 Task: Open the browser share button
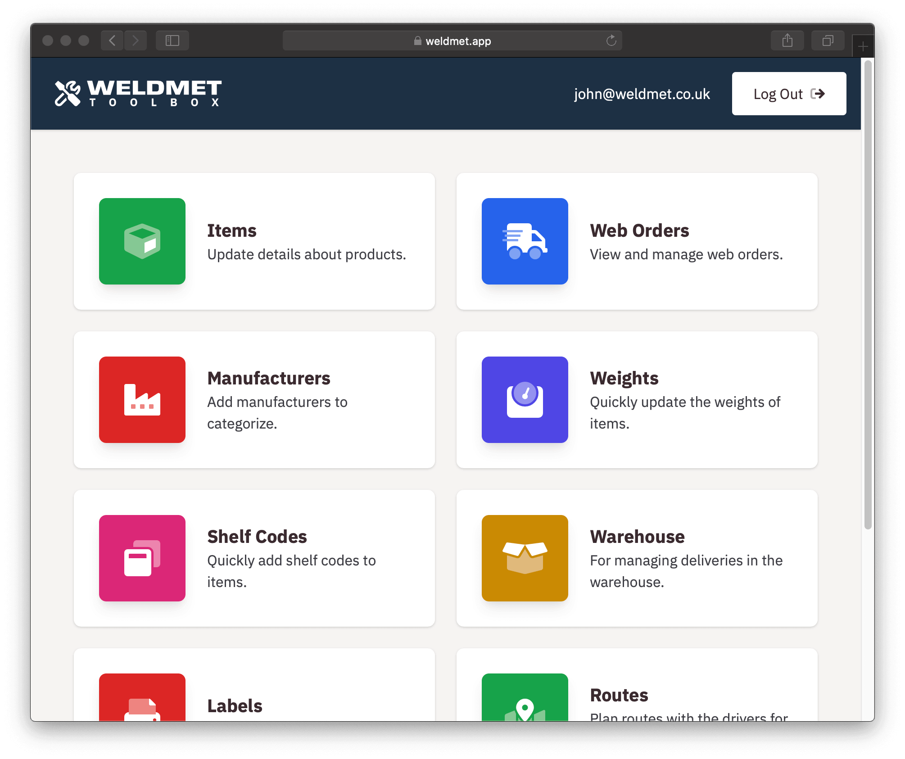787,41
